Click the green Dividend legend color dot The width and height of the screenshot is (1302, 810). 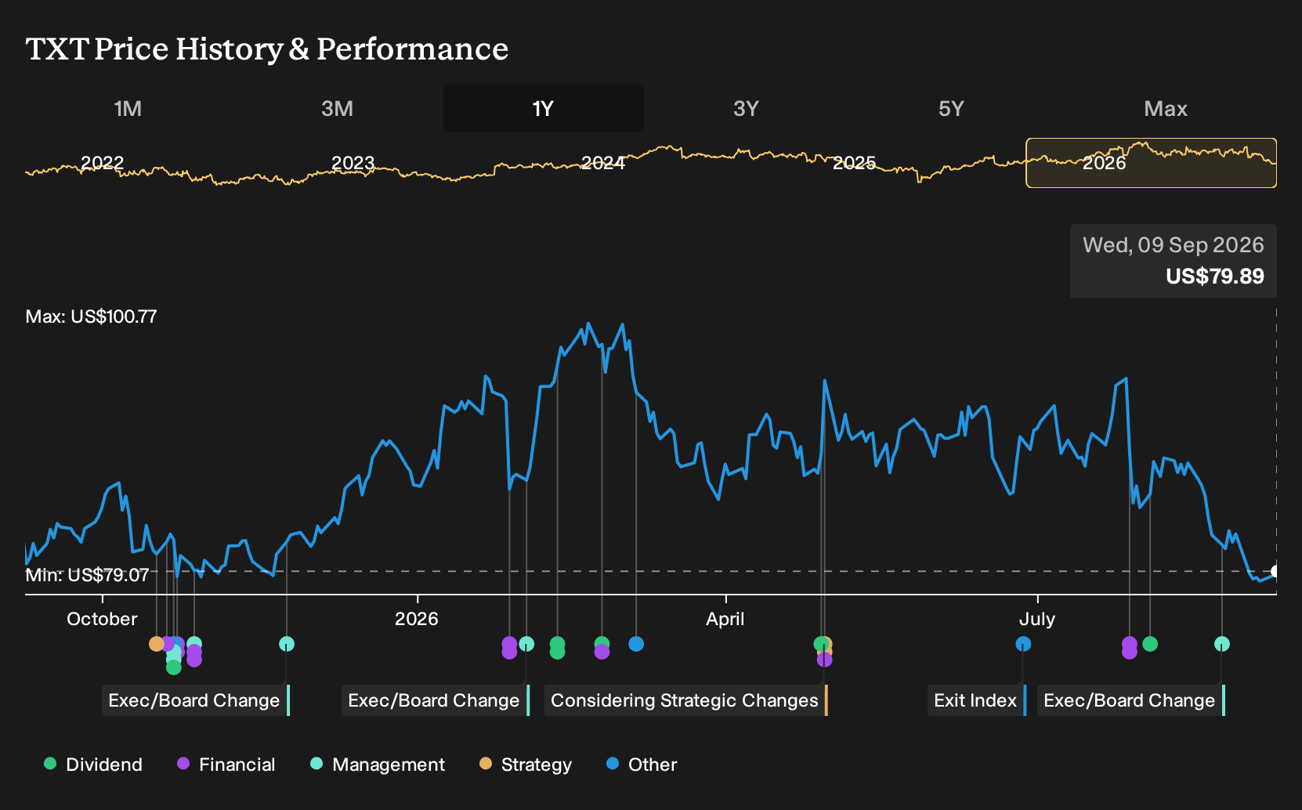[x=50, y=764]
